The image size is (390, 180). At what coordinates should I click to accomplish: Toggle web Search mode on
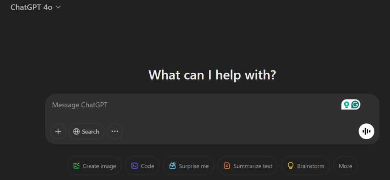pyautogui.click(x=86, y=132)
